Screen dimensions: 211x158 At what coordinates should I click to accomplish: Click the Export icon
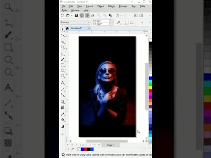(141, 15)
